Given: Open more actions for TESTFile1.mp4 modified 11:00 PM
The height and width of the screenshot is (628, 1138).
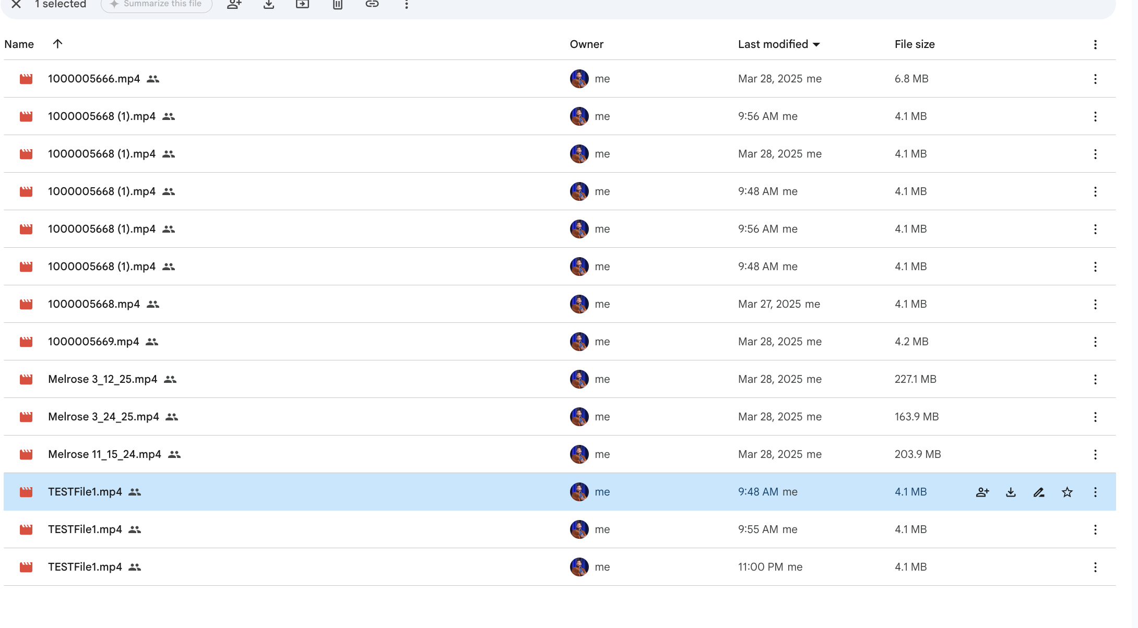Looking at the screenshot, I should (1095, 567).
